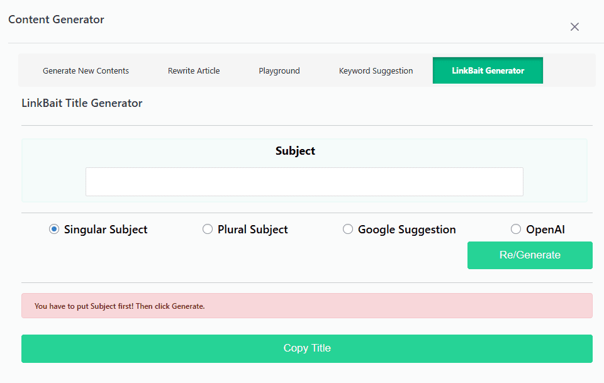Enable the Google Suggestion radio circle

347,230
